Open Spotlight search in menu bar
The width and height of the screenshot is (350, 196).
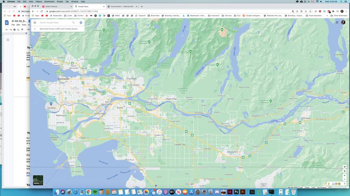point(341,1)
